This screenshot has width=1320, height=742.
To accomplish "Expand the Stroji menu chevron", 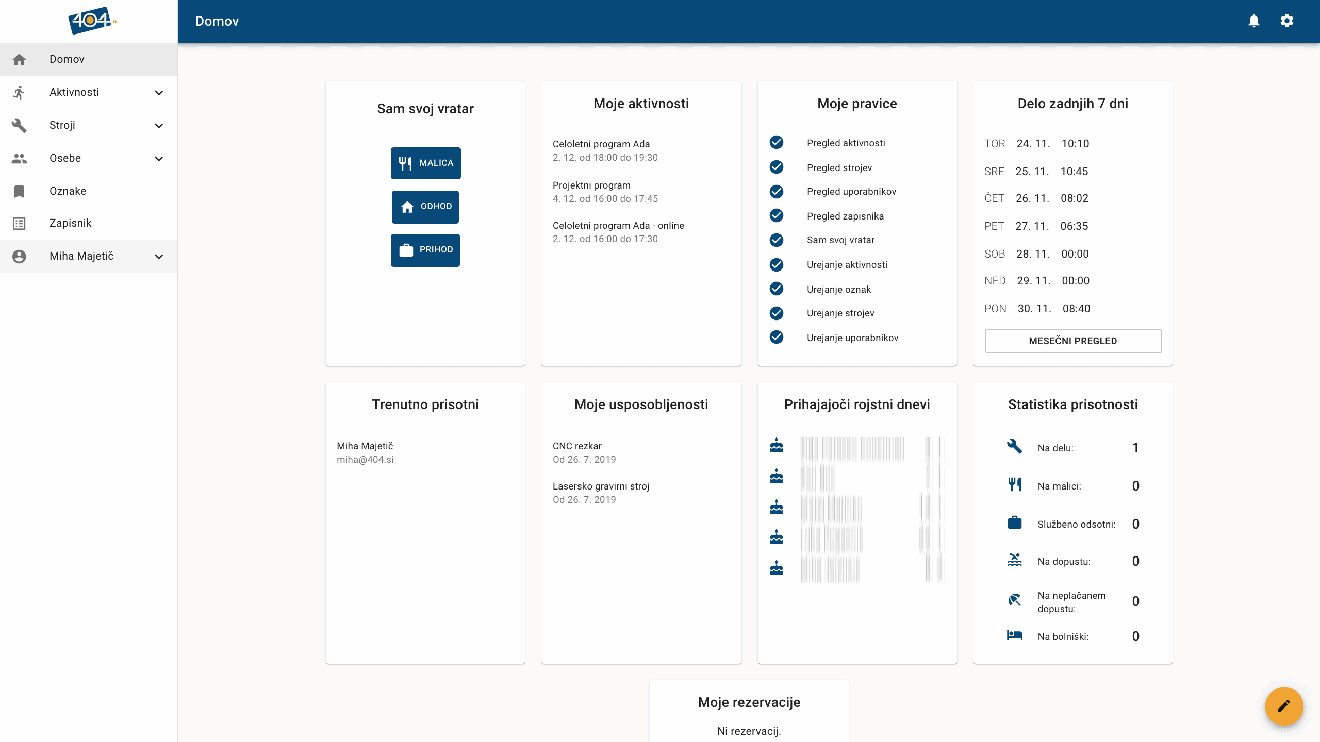I will pyautogui.click(x=159, y=126).
